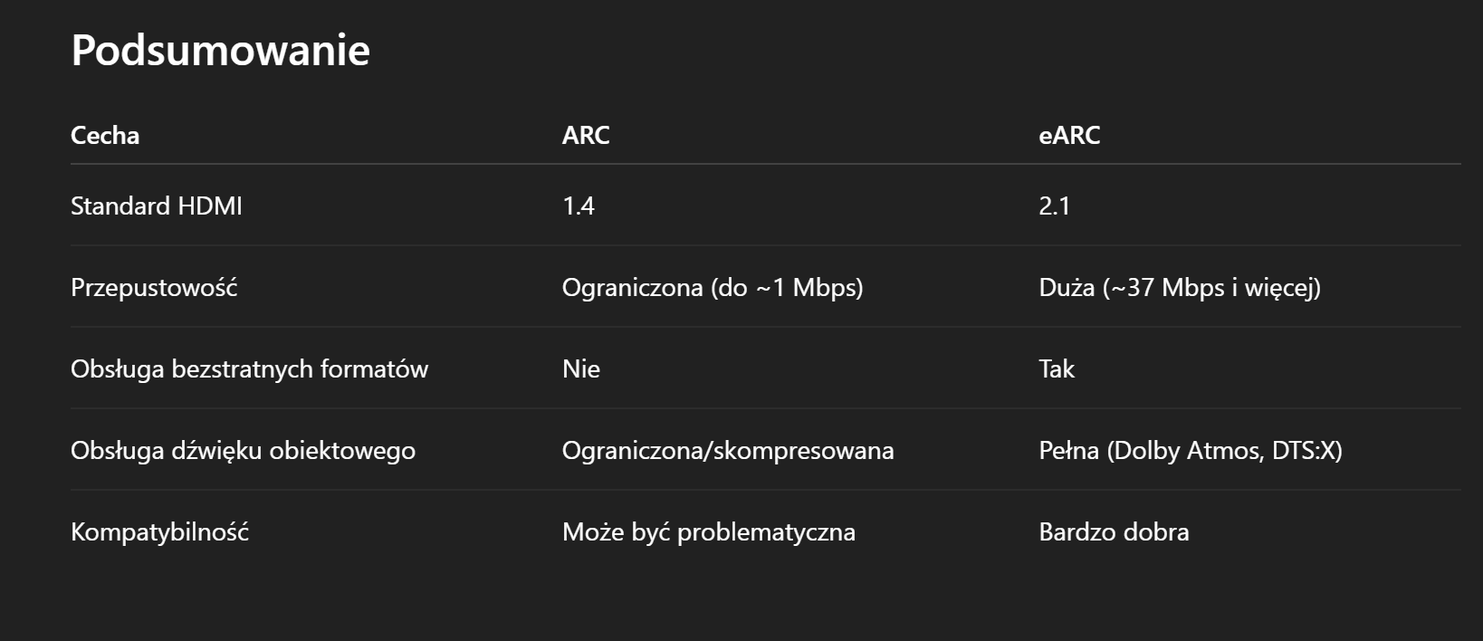Click the Nie cell under ARC
This screenshot has height=641, width=1483.
581,368
